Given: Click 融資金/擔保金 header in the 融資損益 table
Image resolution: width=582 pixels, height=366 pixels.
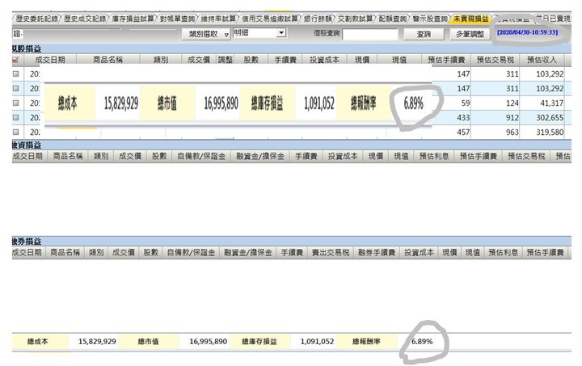Looking at the screenshot, I should coord(260,156).
